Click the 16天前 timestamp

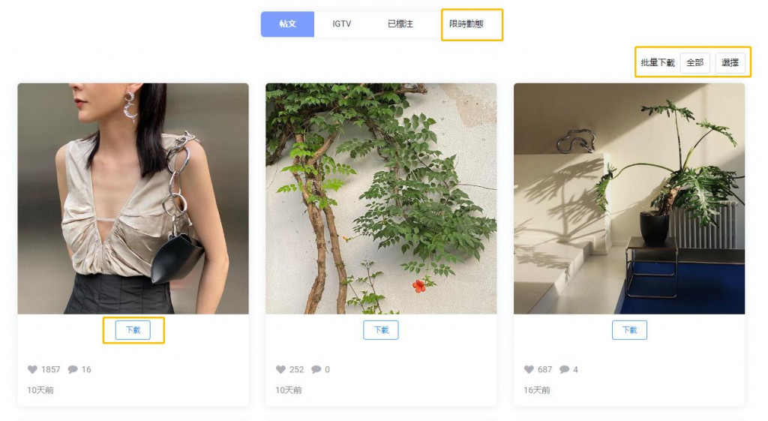pos(537,390)
